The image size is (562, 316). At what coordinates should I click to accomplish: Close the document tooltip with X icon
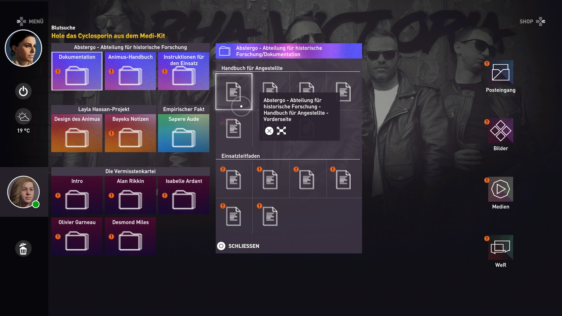tap(269, 131)
